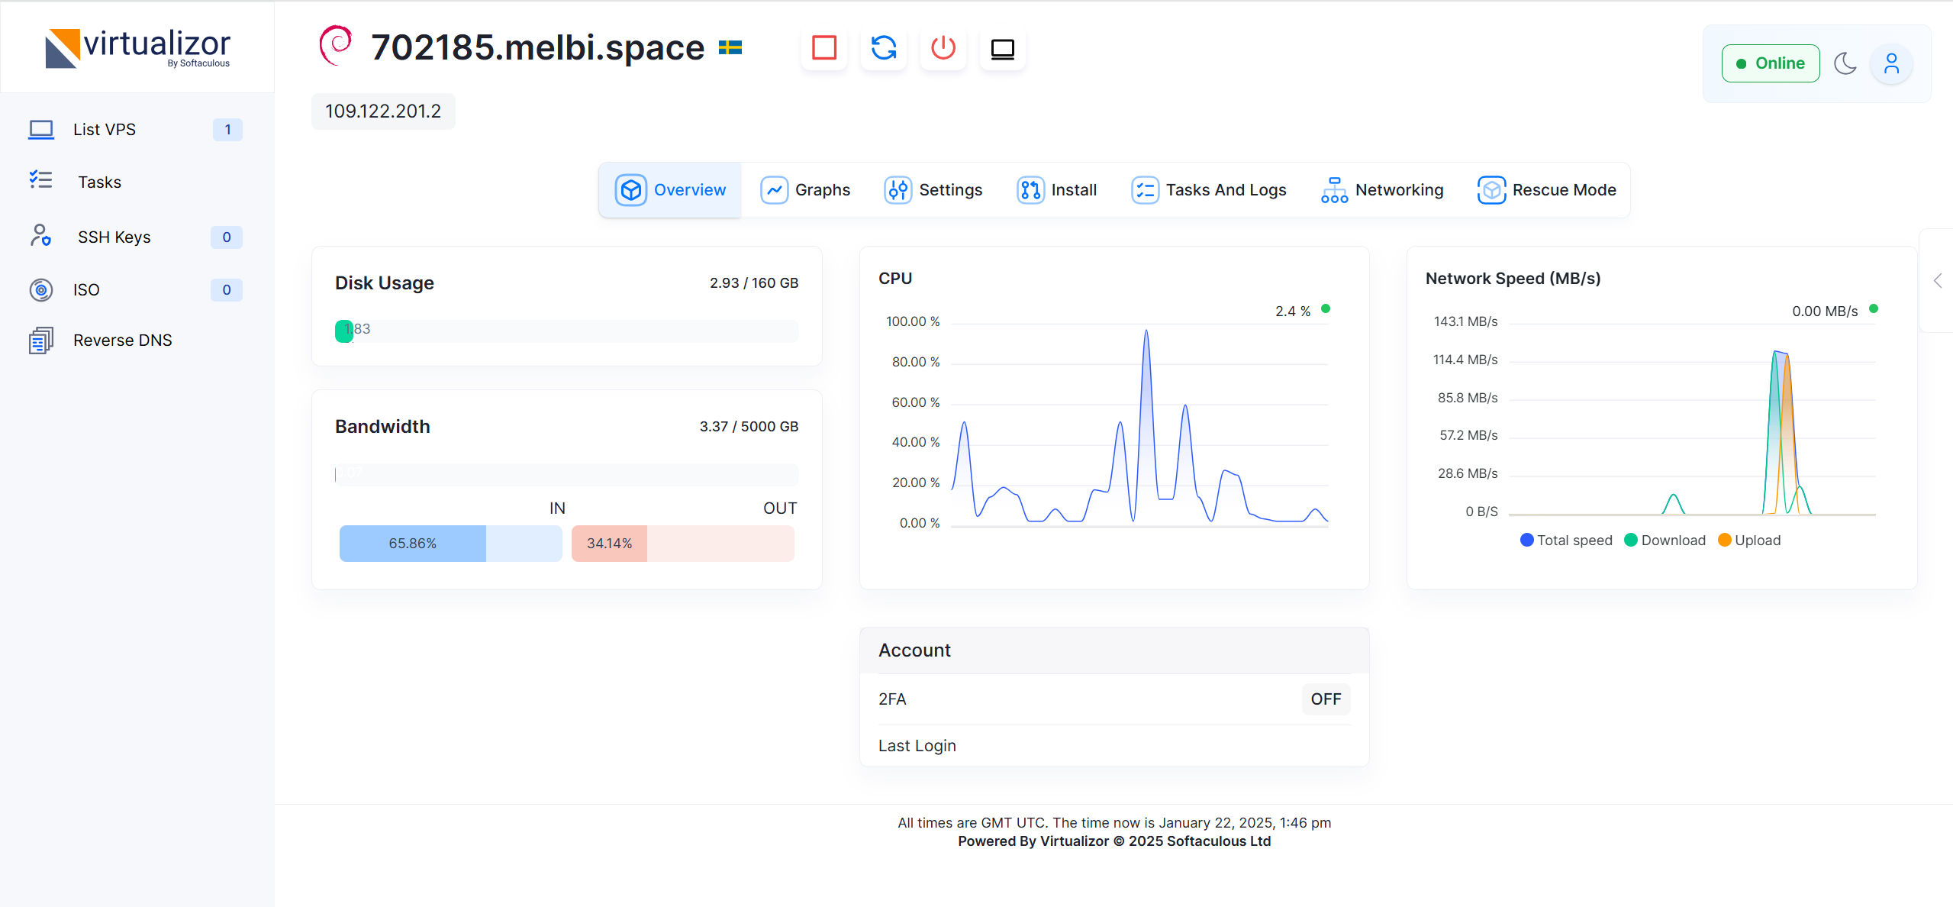This screenshot has width=1953, height=907.
Task: Click the Tasks And Logs list icon
Action: pos(1145,190)
